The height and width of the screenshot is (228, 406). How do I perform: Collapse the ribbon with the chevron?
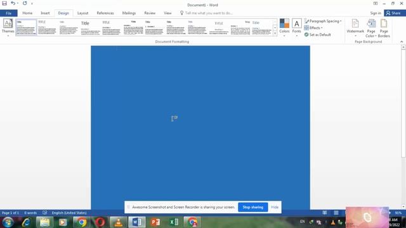click(402, 42)
